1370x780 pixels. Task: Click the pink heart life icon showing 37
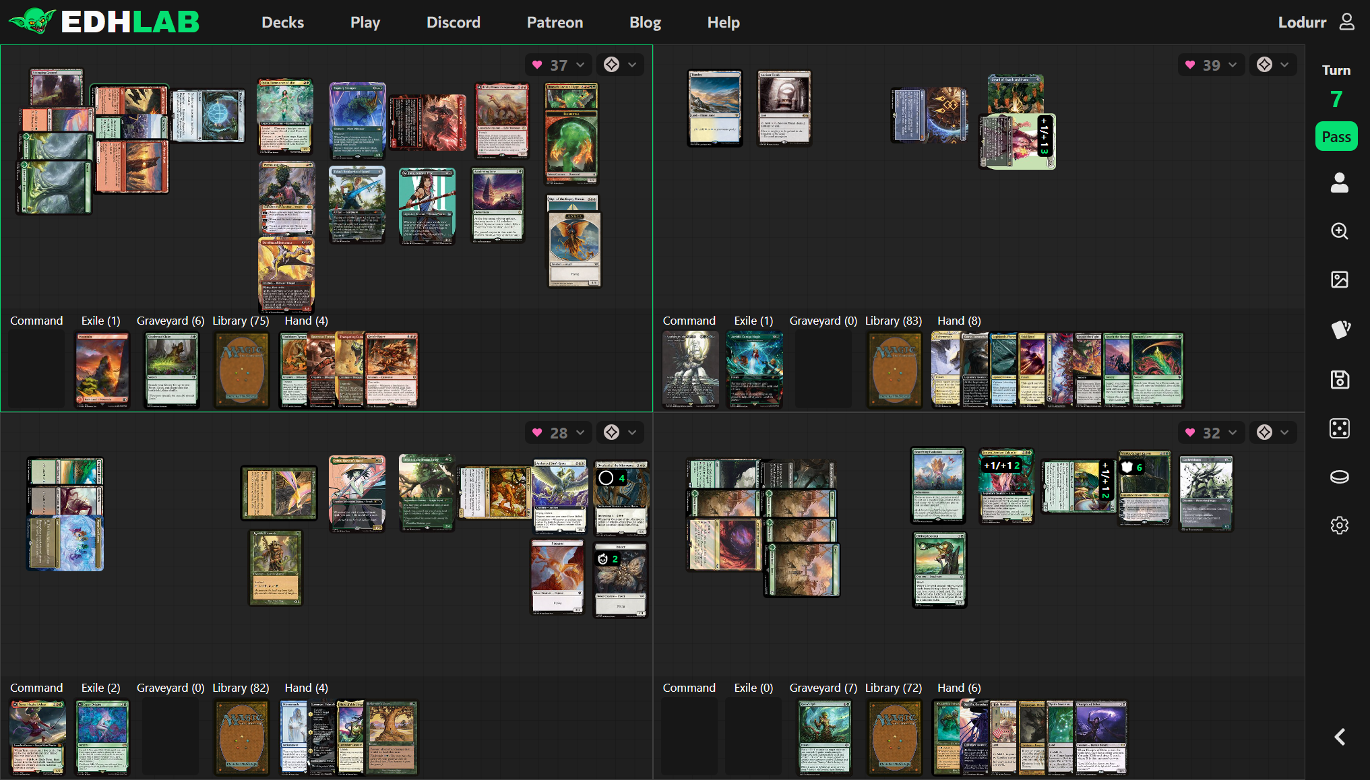(537, 65)
